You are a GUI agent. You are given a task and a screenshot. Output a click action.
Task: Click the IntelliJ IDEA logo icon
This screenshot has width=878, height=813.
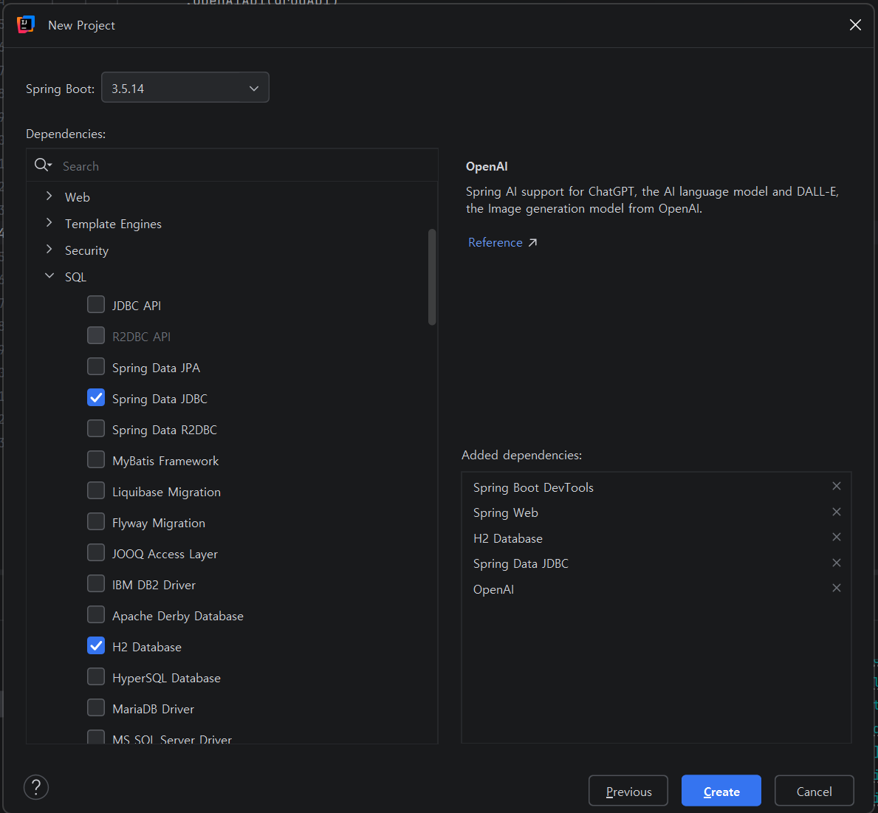coord(26,24)
